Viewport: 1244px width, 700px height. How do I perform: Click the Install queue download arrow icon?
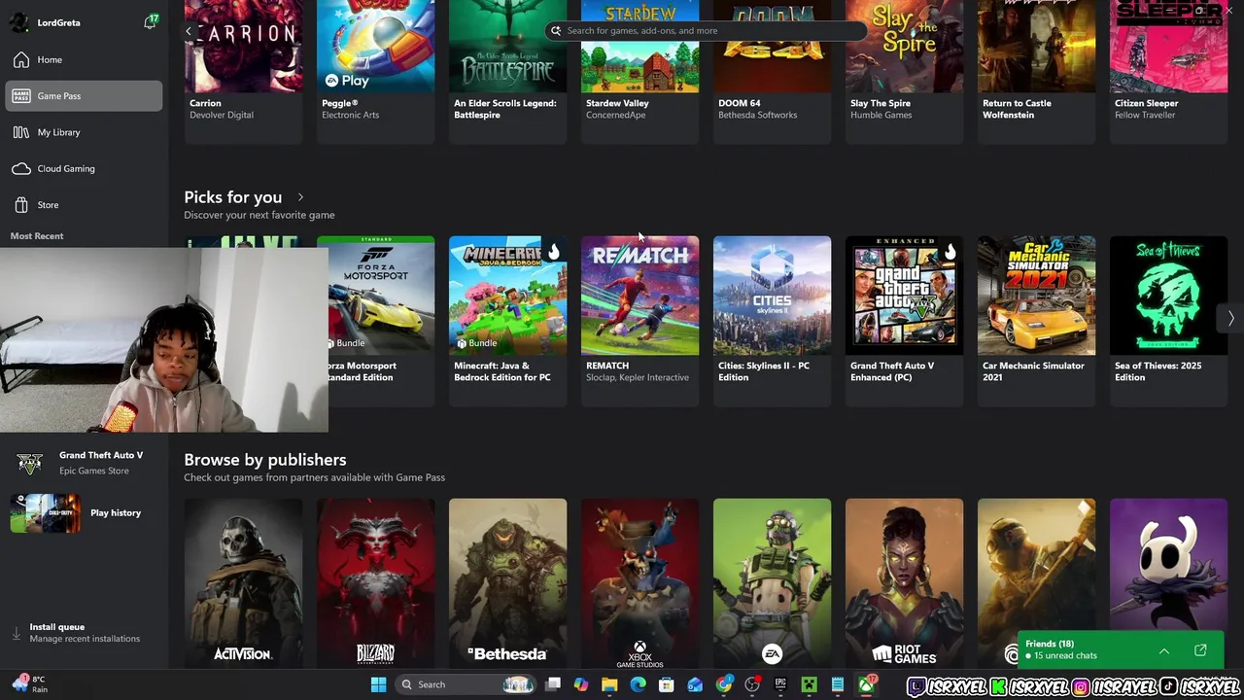pos(16,633)
